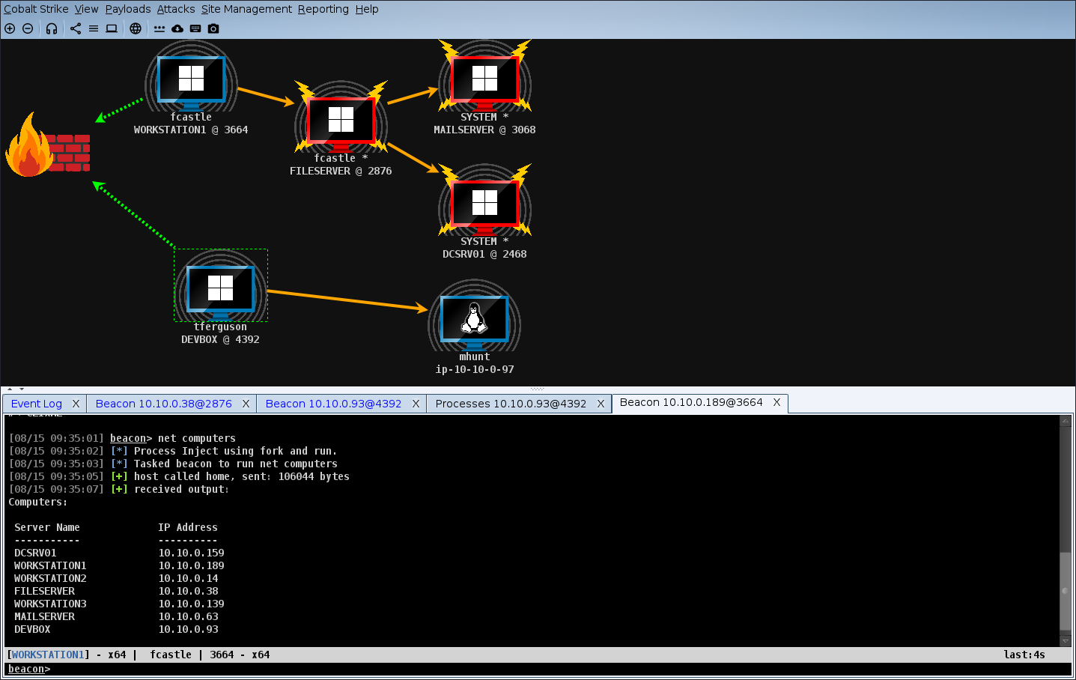Click 'MAILSERVER' row in output
The width and height of the screenshot is (1076, 680).
tap(116, 616)
